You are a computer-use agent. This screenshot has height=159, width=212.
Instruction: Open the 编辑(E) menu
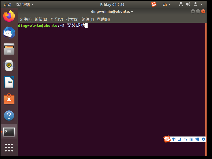[41, 19]
